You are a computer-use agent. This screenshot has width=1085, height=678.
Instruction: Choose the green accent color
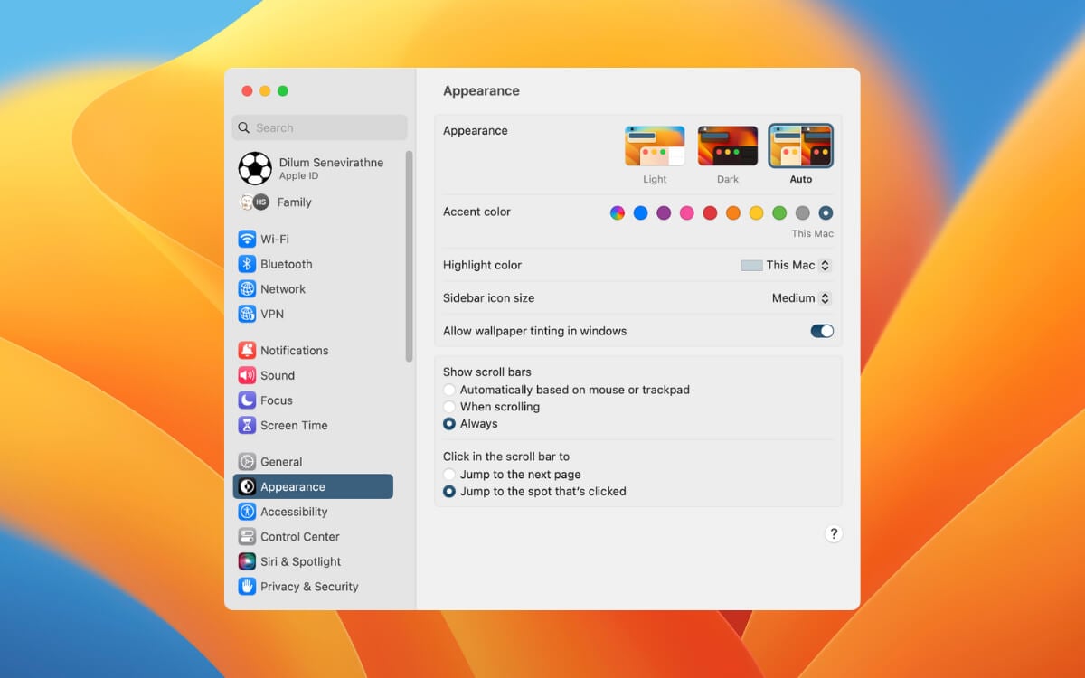(779, 213)
